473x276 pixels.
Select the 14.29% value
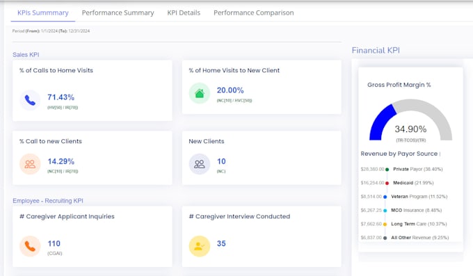click(61, 161)
